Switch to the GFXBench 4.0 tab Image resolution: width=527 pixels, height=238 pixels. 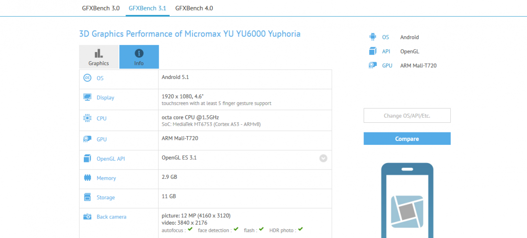click(194, 8)
